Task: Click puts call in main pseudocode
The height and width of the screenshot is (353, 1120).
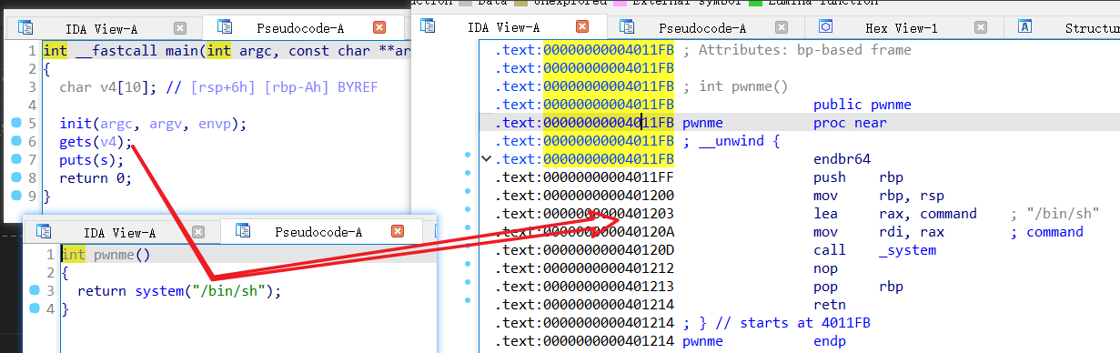Action: (x=76, y=160)
